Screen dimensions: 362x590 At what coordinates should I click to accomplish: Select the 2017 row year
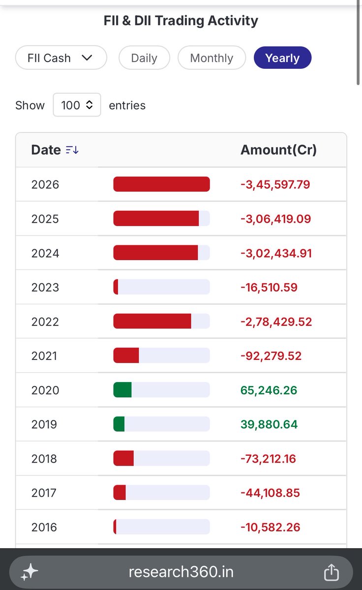44,493
